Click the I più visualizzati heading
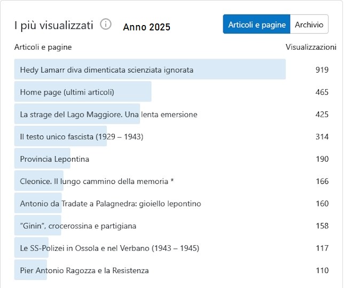344x288 pixels. [x=53, y=25]
